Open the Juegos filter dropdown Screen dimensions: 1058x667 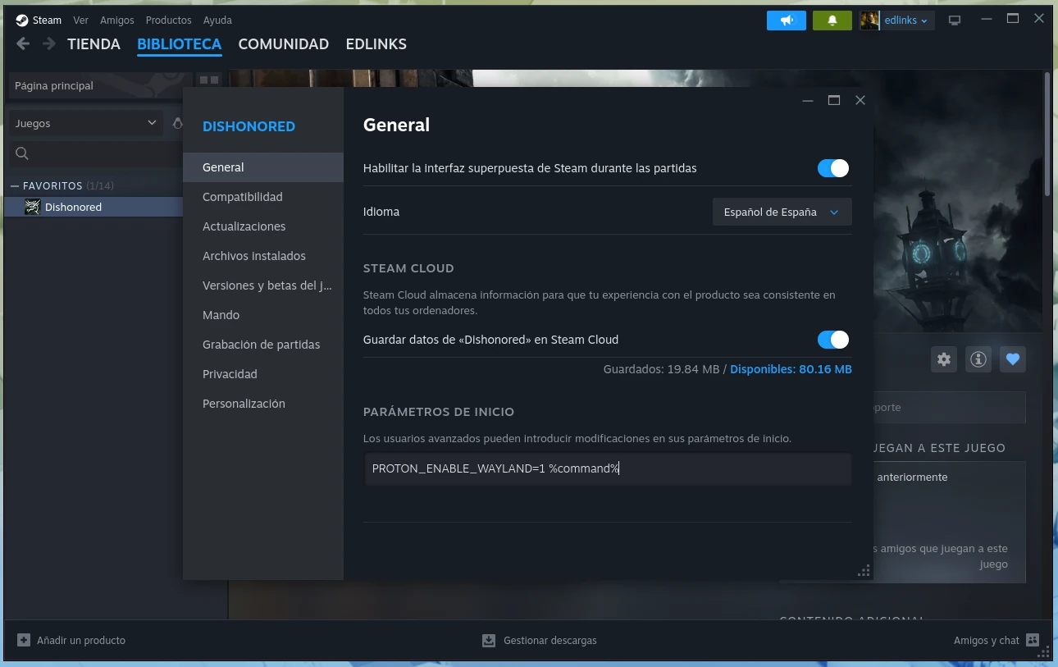[85, 123]
